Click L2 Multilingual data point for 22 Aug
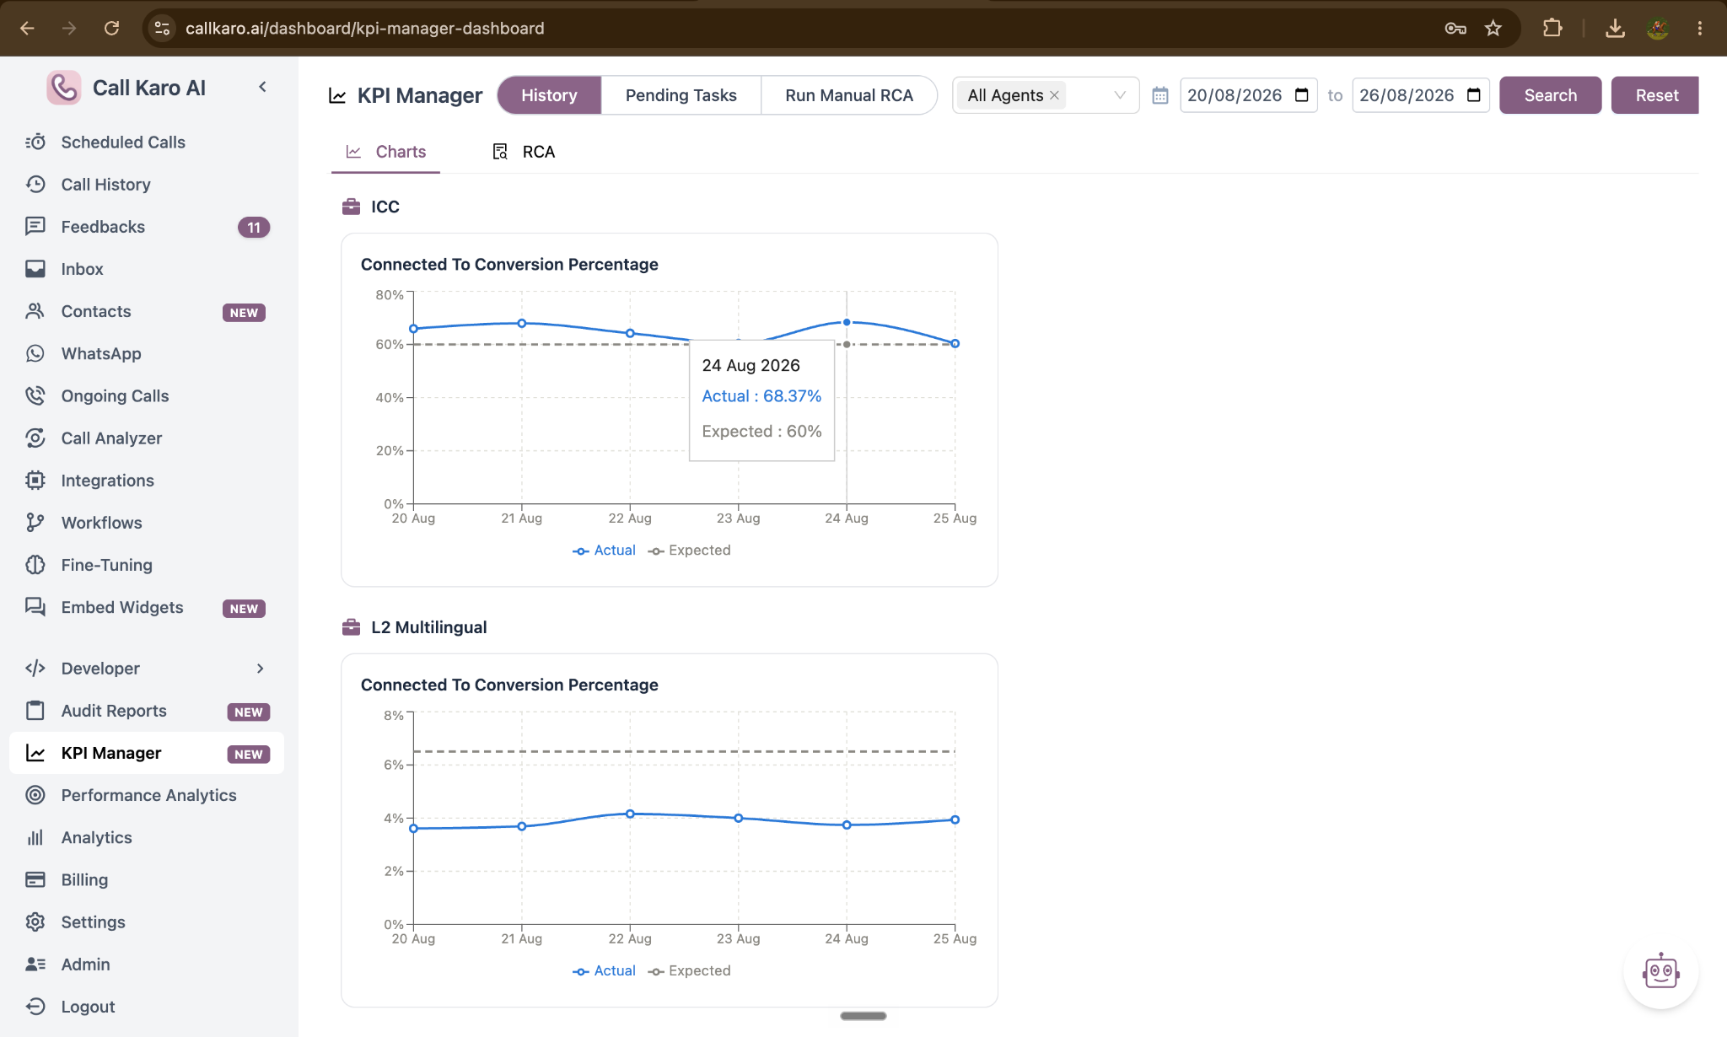 (x=630, y=814)
